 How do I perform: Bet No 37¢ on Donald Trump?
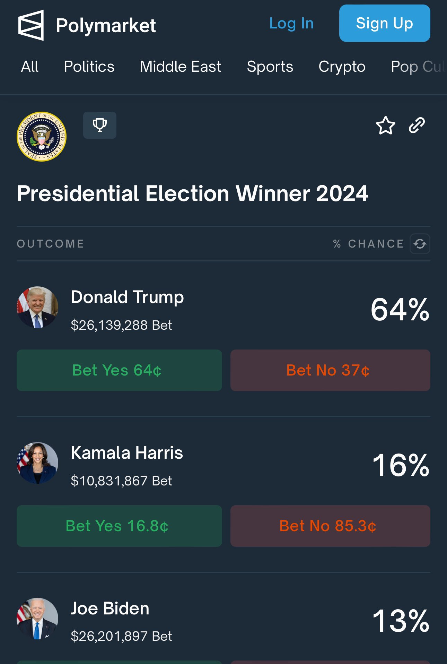coord(330,370)
